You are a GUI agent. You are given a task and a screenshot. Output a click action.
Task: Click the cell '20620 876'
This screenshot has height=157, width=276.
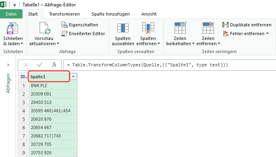(x=53, y=119)
